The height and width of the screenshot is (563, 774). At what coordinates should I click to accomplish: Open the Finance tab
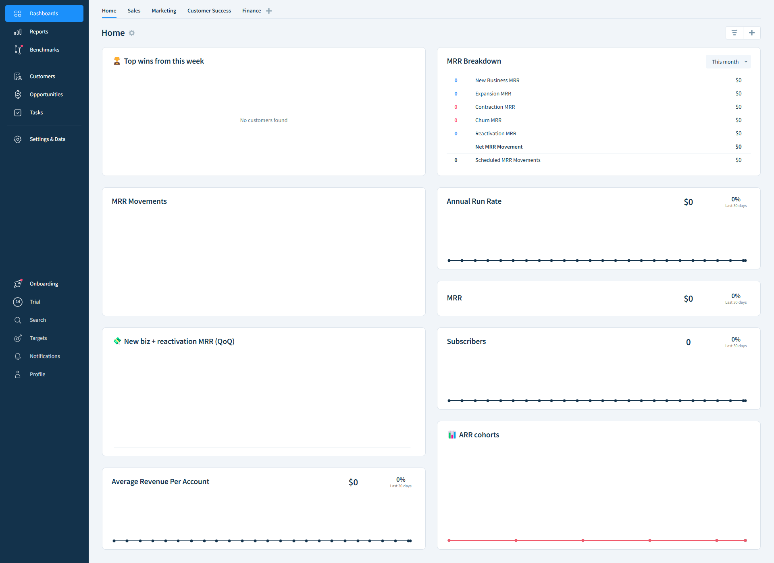click(252, 11)
